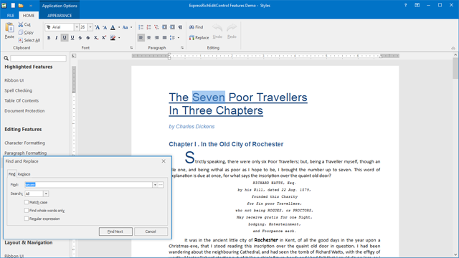Grow font size with the large A

tap(98, 27)
